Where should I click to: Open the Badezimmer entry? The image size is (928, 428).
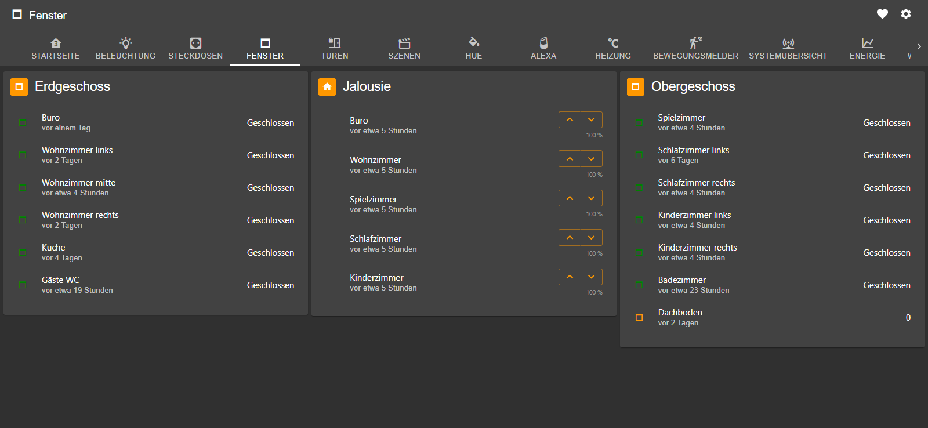coord(772,285)
